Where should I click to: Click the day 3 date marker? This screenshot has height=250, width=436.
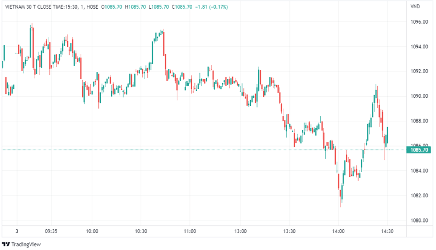point(17,231)
